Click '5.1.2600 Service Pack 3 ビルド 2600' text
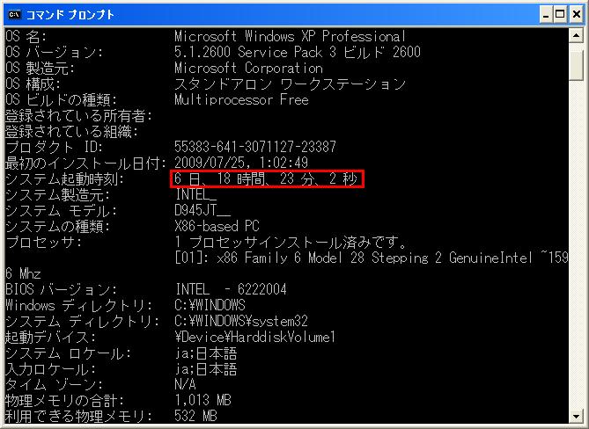 (297, 52)
